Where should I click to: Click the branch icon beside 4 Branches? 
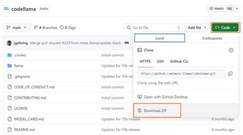pos(36,28)
